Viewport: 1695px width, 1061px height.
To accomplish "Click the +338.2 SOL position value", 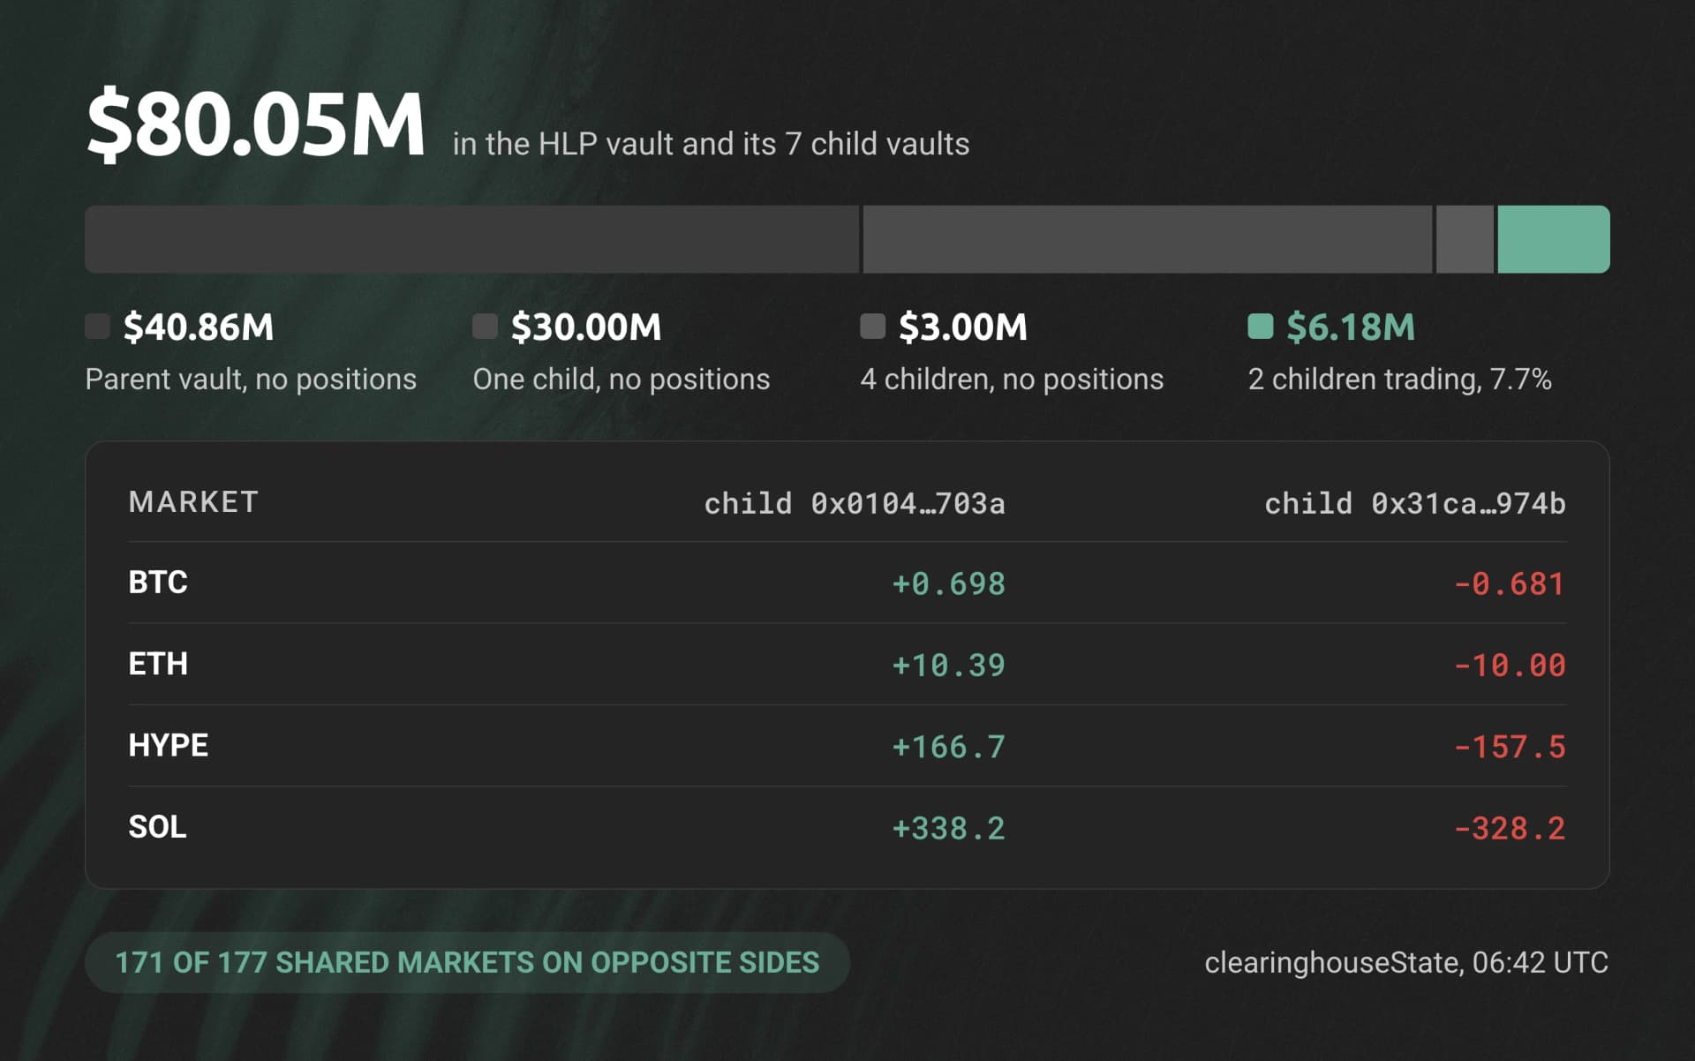I will point(949,828).
